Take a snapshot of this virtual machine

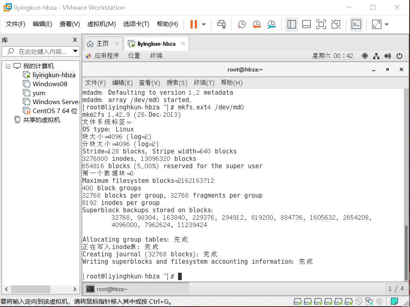(242, 24)
